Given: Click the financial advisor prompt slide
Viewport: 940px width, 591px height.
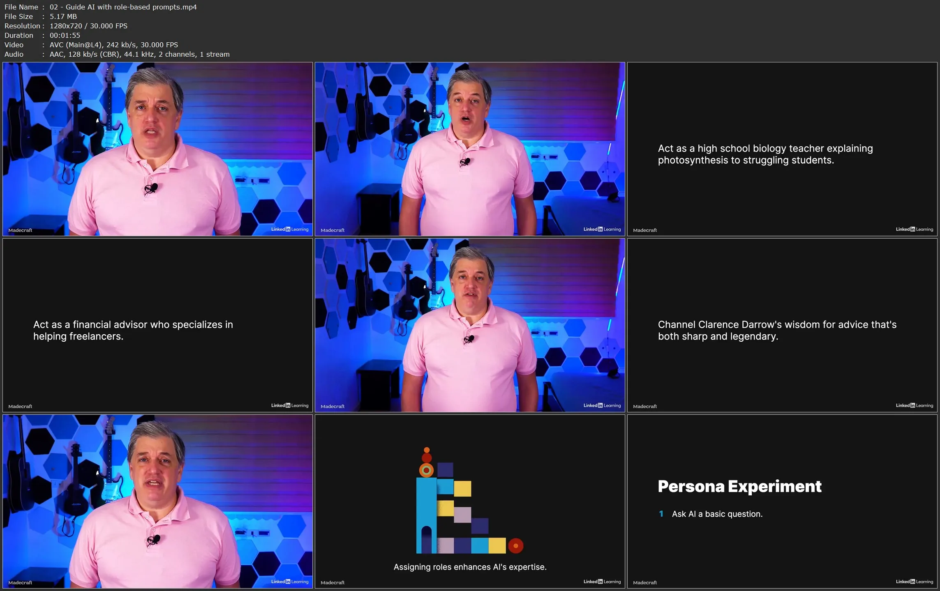Looking at the screenshot, I should click(157, 325).
